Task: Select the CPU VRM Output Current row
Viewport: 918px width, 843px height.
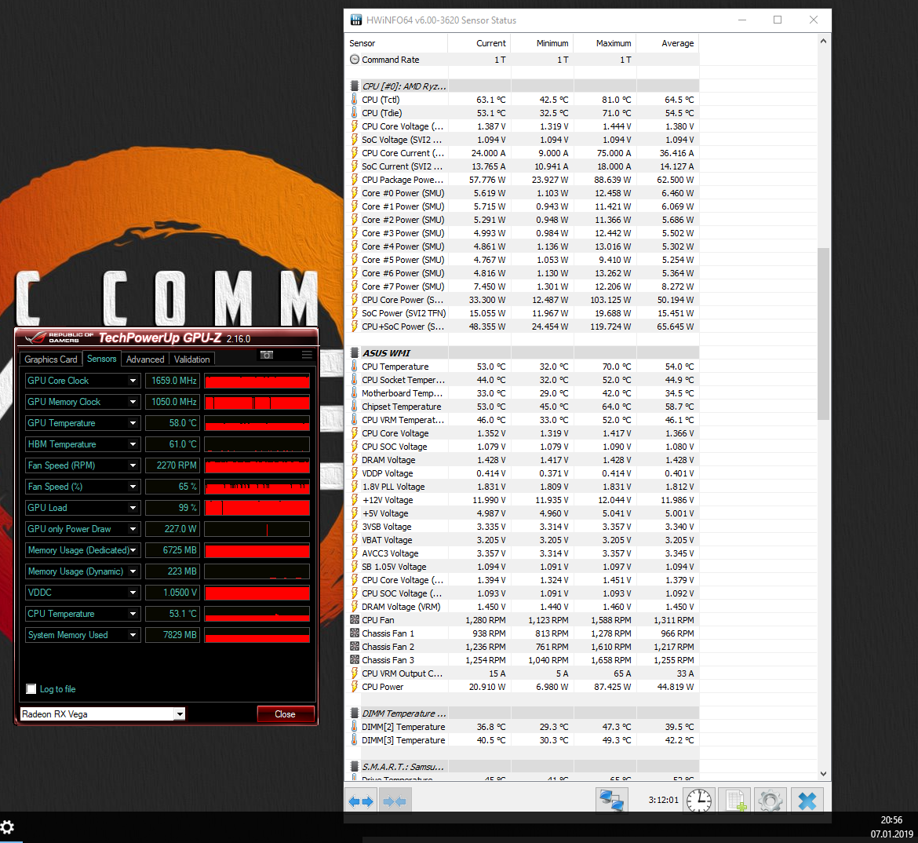Action: tap(522, 673)
